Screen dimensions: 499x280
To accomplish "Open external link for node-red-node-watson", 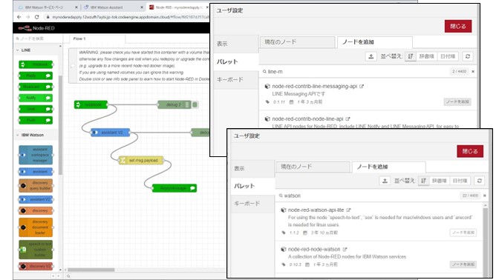I will point(345,249).
